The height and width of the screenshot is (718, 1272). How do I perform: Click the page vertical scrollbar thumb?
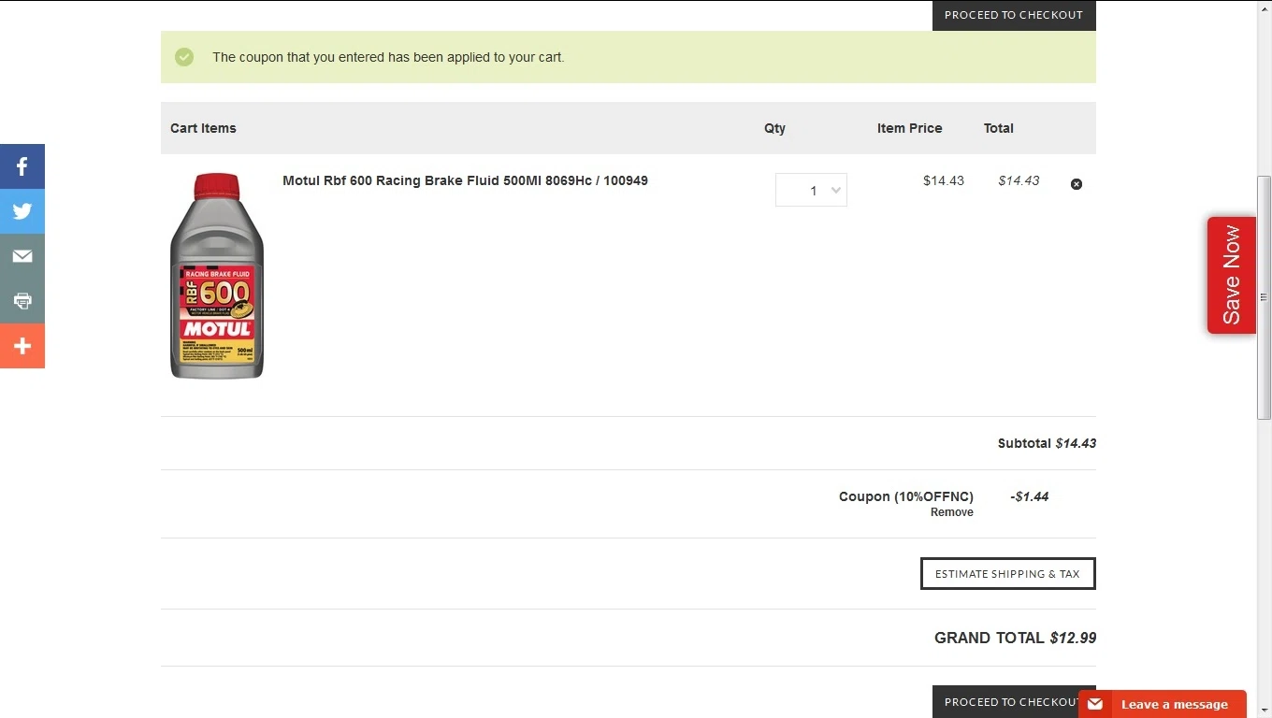coord(1265,296)
